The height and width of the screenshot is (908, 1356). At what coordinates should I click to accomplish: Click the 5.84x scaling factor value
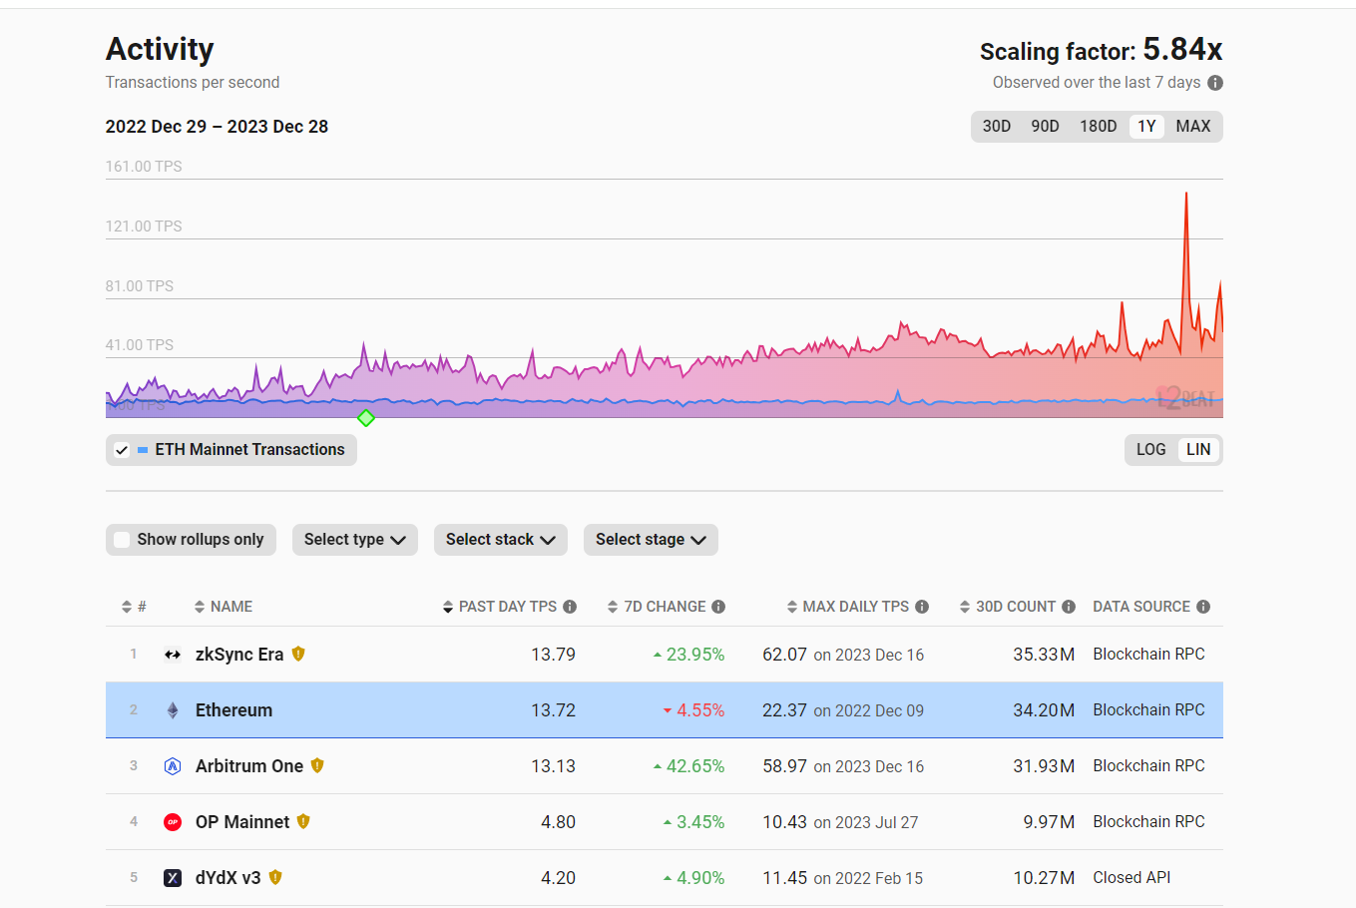(1182, 49)
